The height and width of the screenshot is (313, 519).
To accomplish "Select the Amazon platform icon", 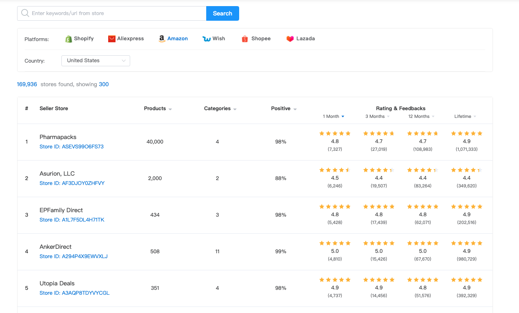I will click(162, 39).
